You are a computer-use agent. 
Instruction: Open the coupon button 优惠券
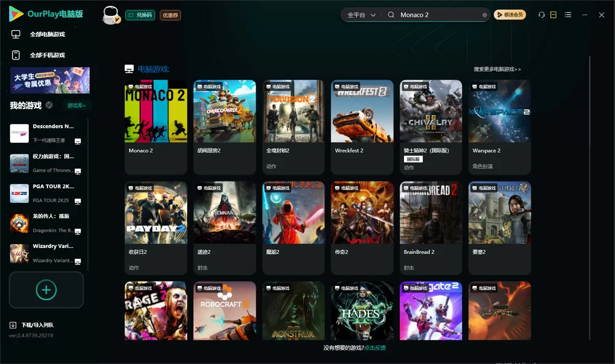(x=170, y=15)
